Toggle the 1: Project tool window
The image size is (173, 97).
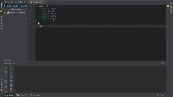click(1, 7)
